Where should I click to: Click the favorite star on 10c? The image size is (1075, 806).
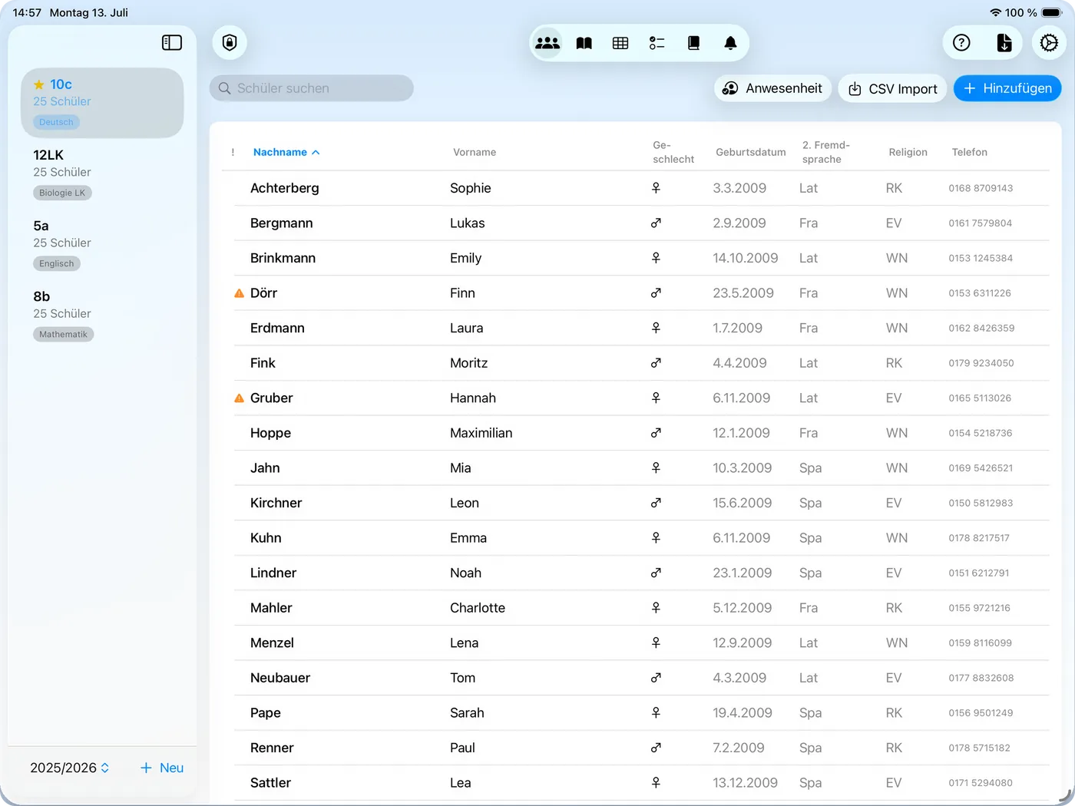38,84
